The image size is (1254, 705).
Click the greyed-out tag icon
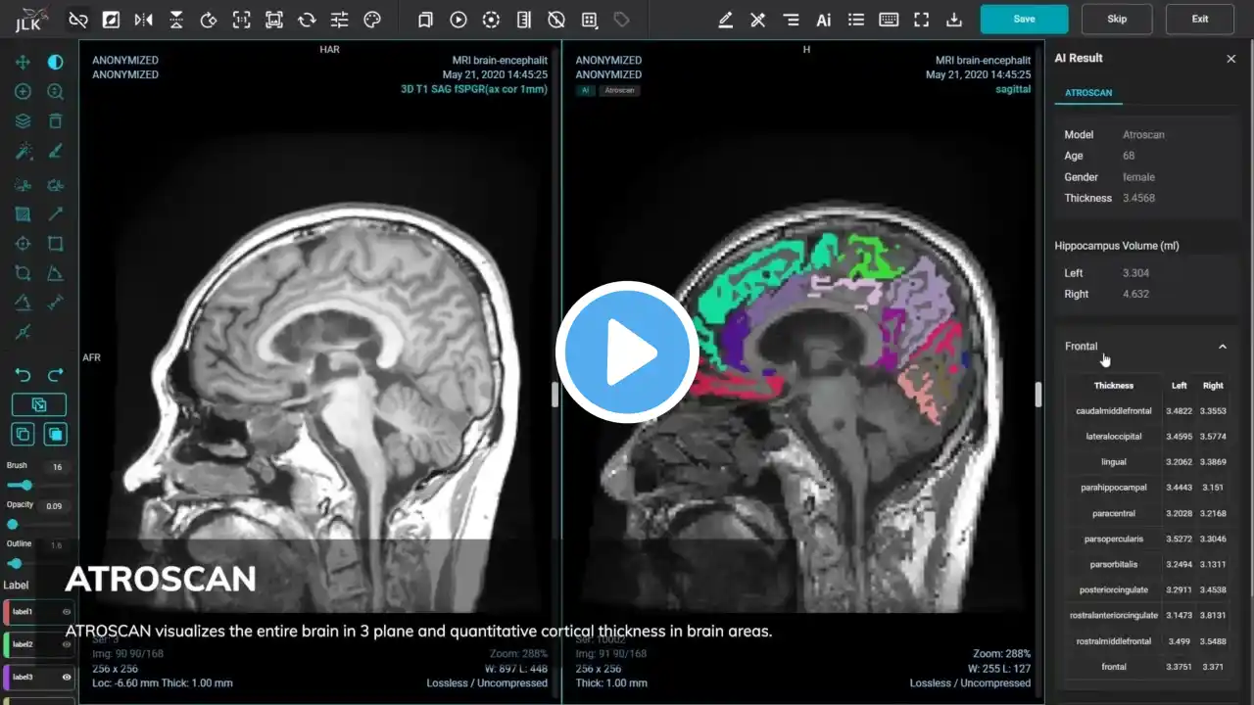(621, 20)
